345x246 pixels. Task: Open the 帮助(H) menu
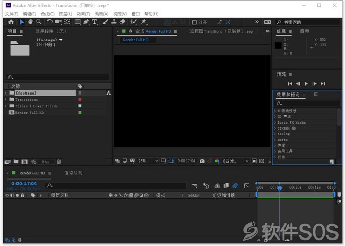click(x=151, y=14)
